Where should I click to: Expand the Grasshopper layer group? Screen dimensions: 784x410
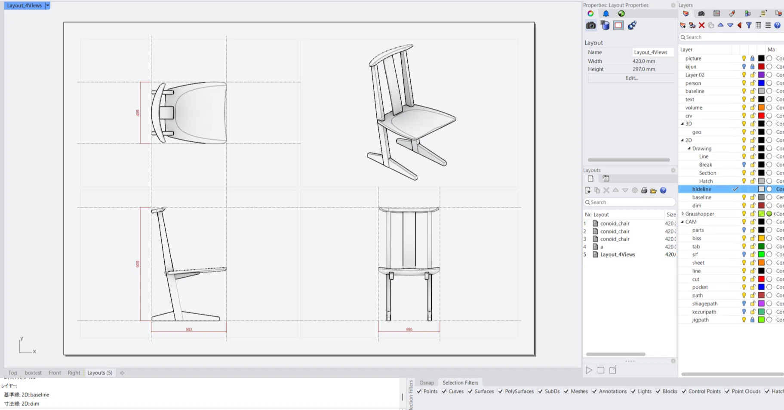tap(683, 214)
